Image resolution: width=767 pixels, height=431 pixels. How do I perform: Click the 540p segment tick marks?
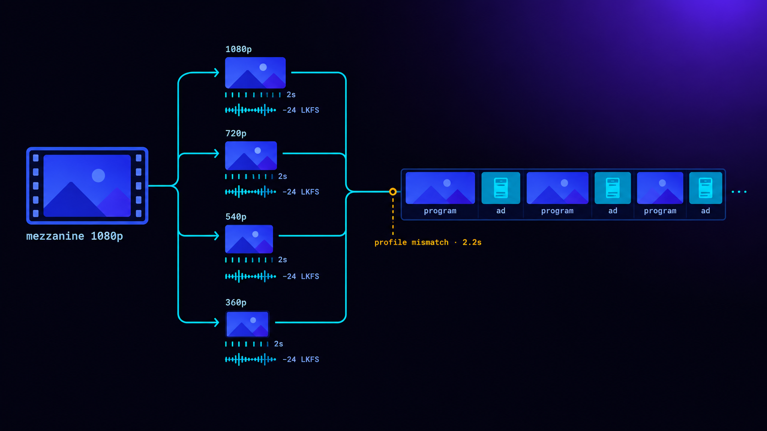(249, 260)
